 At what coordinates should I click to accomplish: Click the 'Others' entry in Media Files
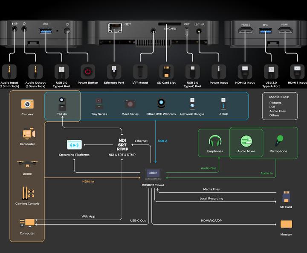point(274,115)
